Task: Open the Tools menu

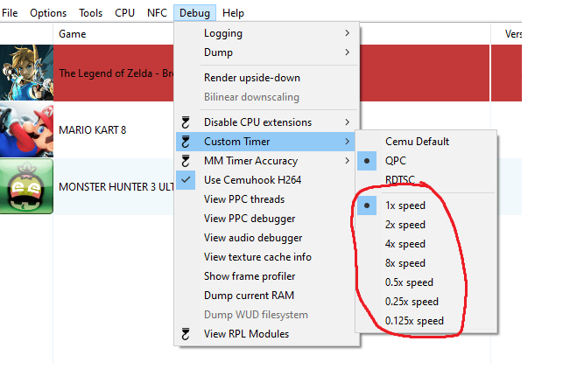Action: point(90,13)
